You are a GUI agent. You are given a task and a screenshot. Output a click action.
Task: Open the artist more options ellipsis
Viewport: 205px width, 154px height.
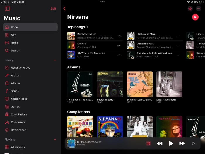coord(199,9)
